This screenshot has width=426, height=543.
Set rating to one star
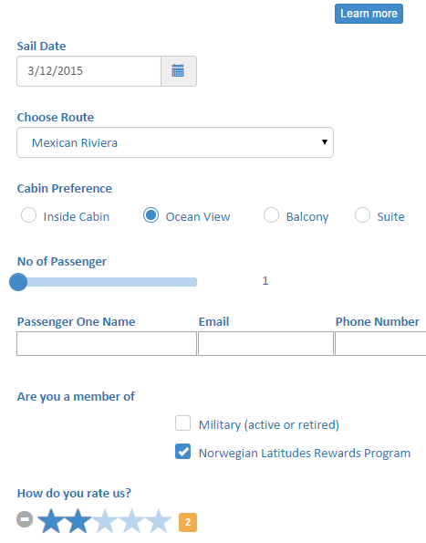pyautogui.click(x=51, y=520)
